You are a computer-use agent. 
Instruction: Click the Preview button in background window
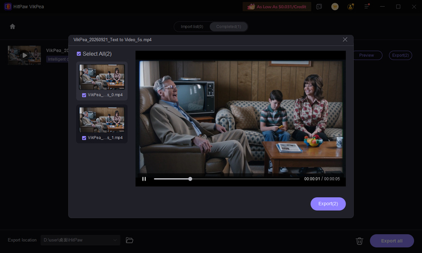pos(366,55)
